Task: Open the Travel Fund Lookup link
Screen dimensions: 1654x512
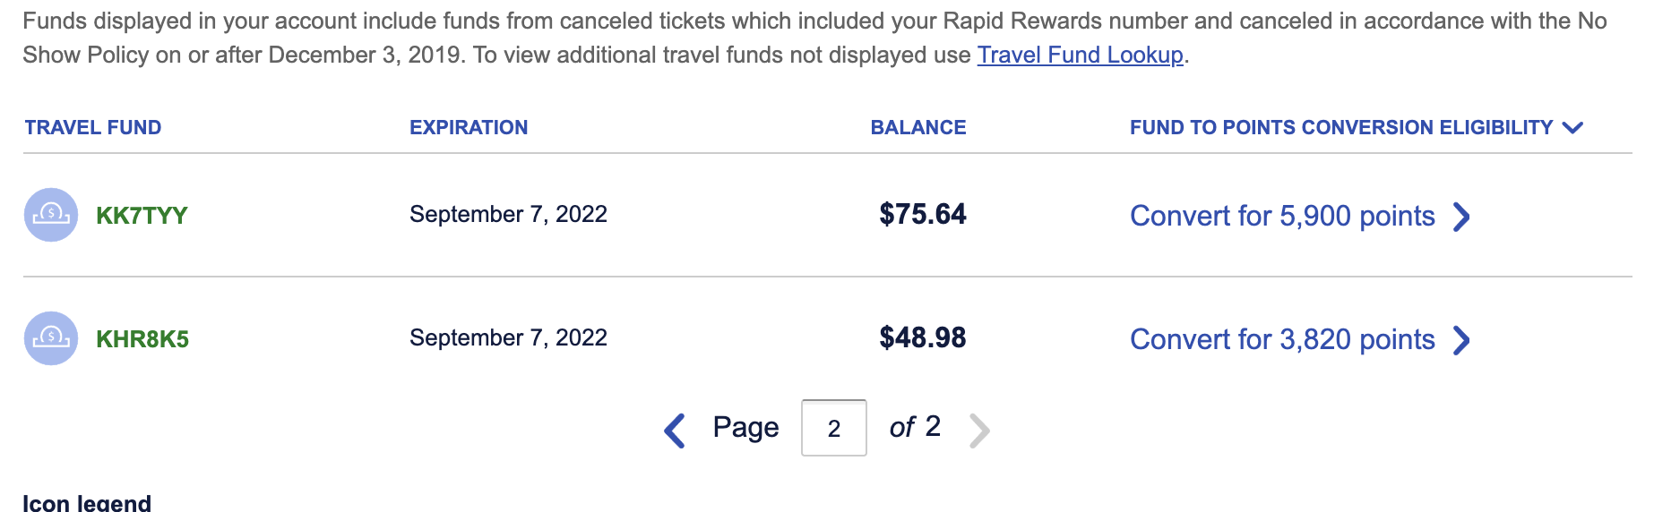Action: 1080,55
